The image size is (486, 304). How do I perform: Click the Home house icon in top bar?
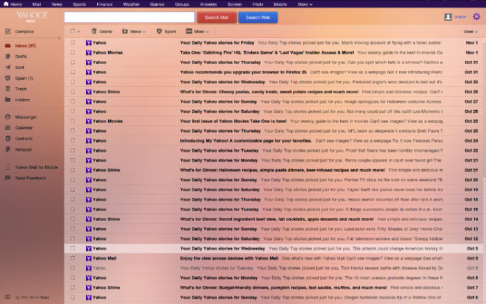(x=6, y=4)
